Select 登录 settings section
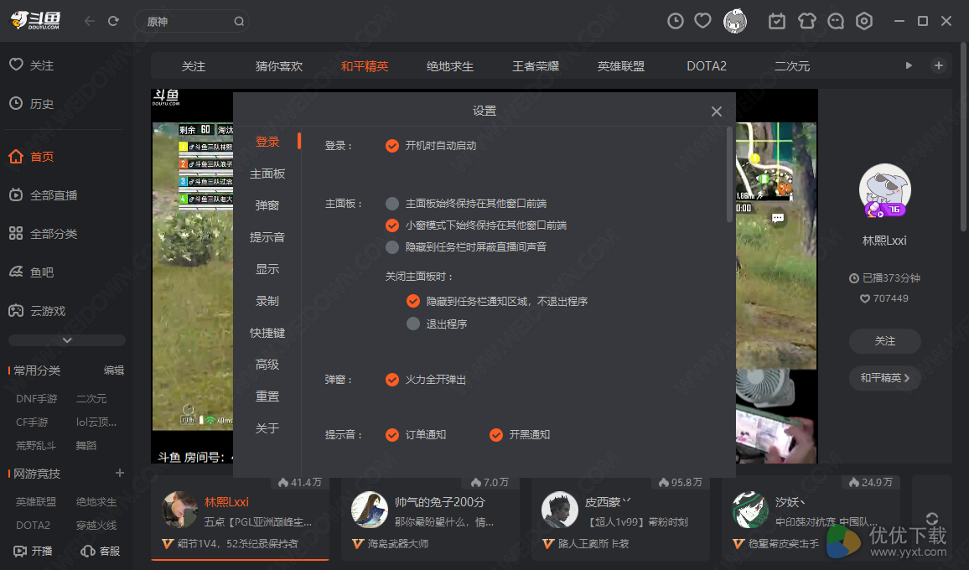Viewport: 969px width, 570px height. pyautogui.click(x=267, y=142)
